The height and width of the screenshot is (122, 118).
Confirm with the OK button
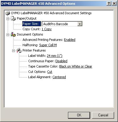coord(79,115)
